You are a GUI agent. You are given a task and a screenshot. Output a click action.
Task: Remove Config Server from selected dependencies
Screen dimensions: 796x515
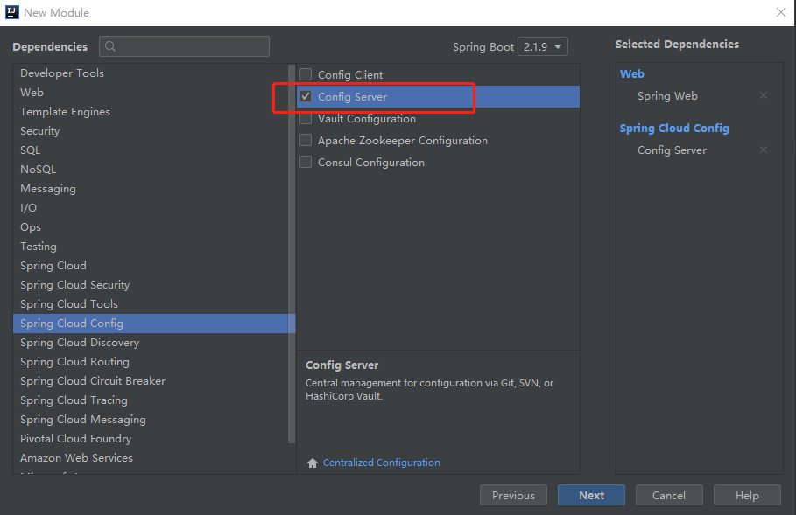click(763, 150)
